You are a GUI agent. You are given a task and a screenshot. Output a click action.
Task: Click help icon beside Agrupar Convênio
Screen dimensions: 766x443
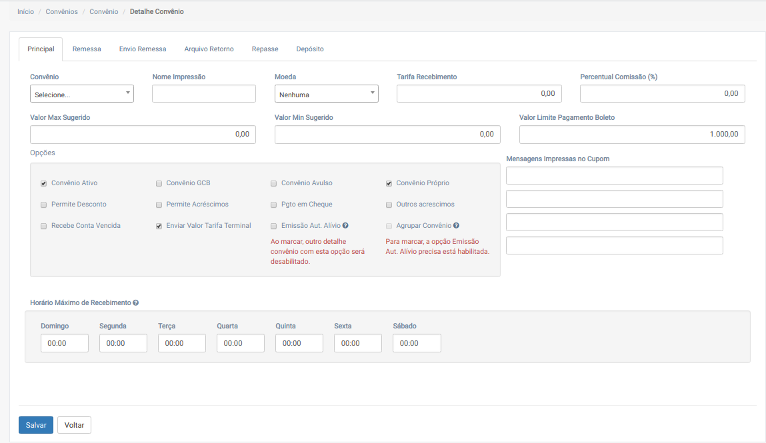point(456,226)
